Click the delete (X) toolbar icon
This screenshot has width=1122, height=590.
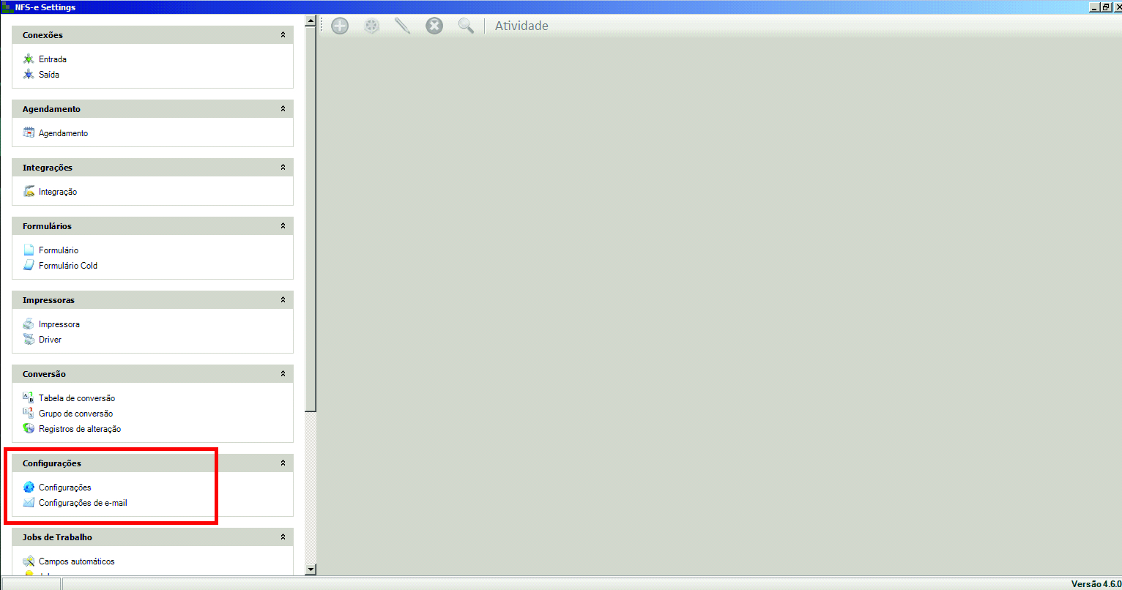435,26
